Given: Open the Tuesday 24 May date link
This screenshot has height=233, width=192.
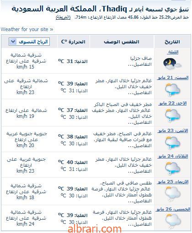Looking at the screenshot, I should tap(173, 156).
